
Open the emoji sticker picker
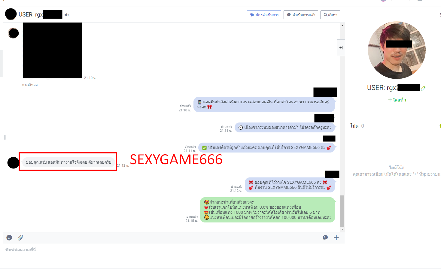coord(9,238)
